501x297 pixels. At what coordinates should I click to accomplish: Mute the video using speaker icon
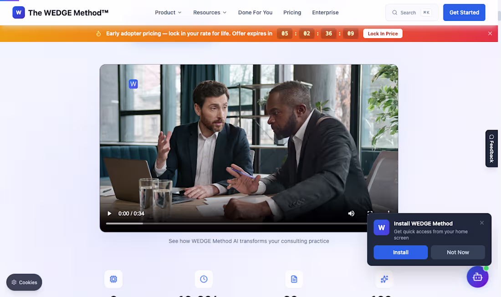coord(351,213)
